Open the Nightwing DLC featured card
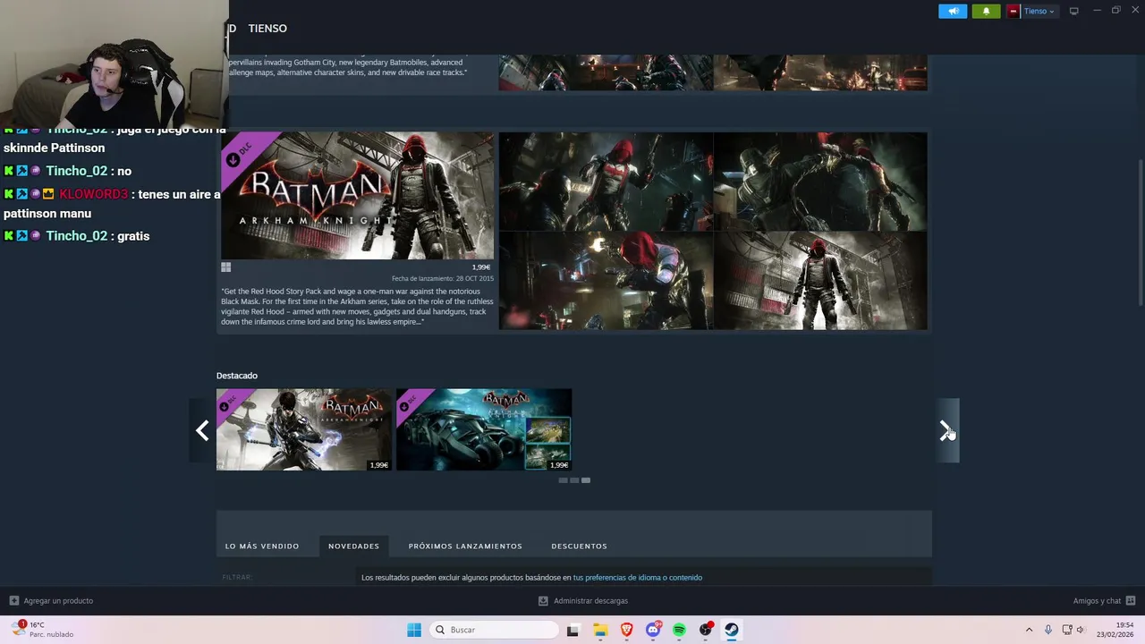The image size is (1145, 644). click(304, 429)
